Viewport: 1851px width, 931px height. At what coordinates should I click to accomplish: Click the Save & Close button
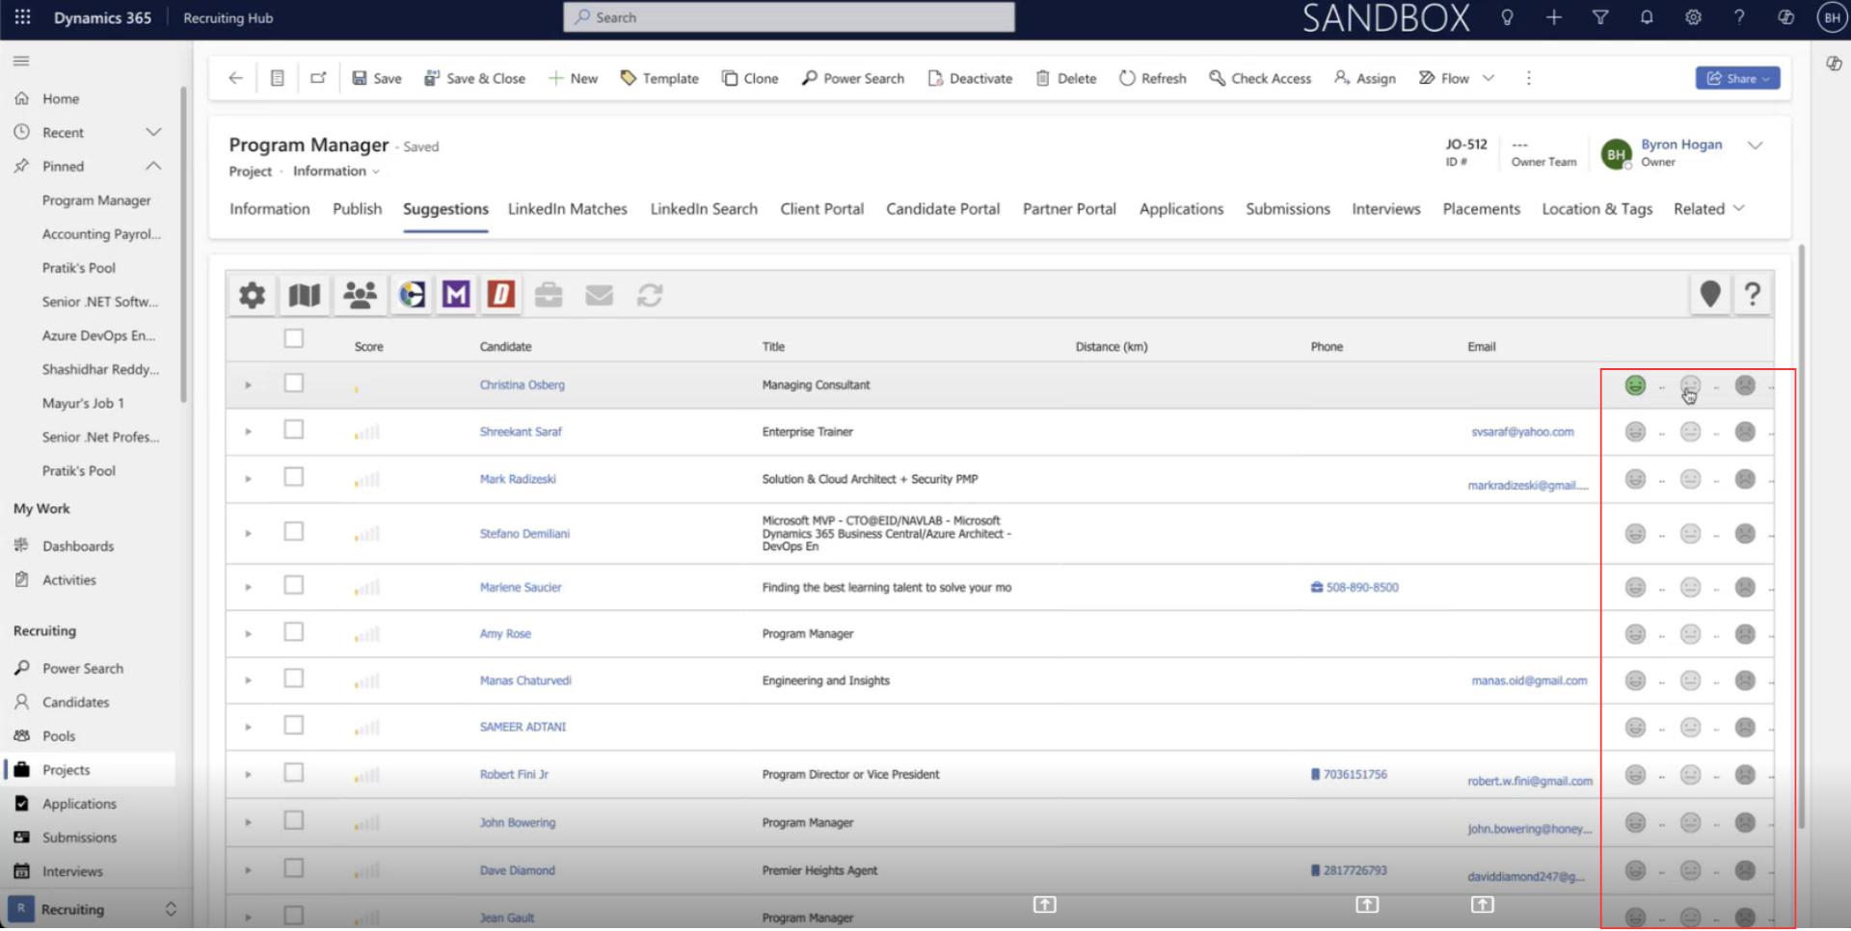click(474, 78)
